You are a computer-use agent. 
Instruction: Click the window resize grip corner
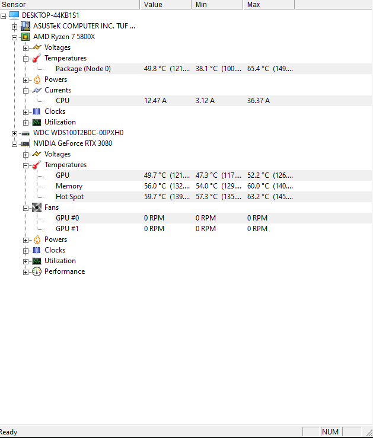(x=369, y=433)
